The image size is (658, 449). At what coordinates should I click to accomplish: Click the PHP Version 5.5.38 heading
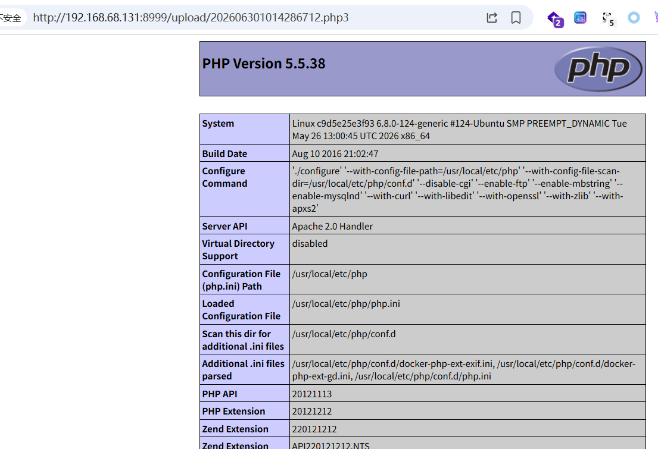[264, 64]
